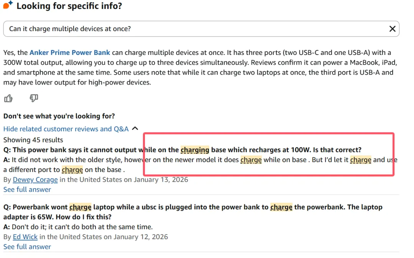Click the orange sparkle AI assistant icon
Viewport: 414px width, 258px height.
[8, 6]
